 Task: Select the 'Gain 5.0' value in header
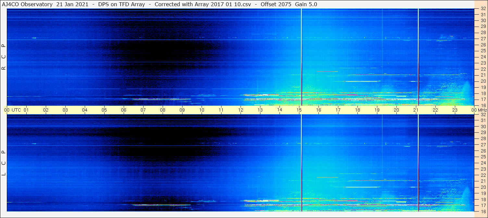coord(306,4)
